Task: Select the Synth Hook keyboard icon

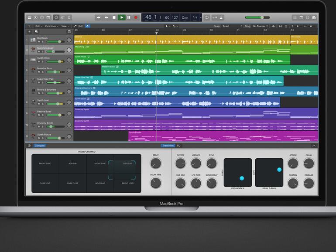Action: 33,60
